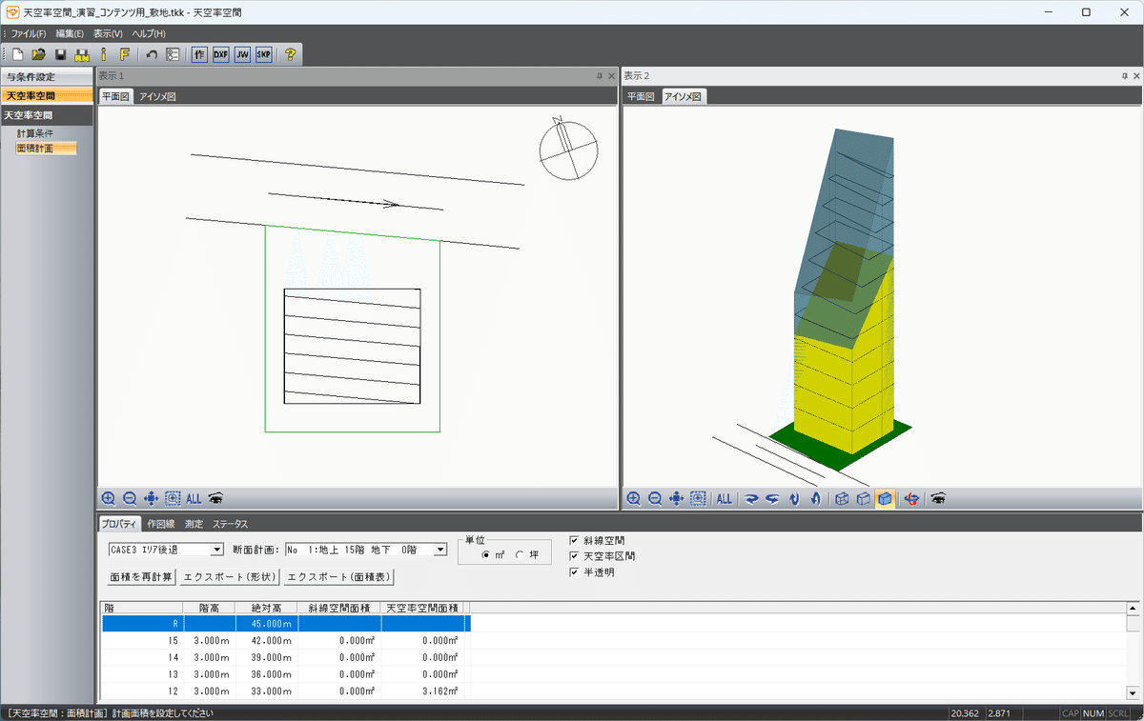Click the table scrollbar up arrow

click(1133, 608)
